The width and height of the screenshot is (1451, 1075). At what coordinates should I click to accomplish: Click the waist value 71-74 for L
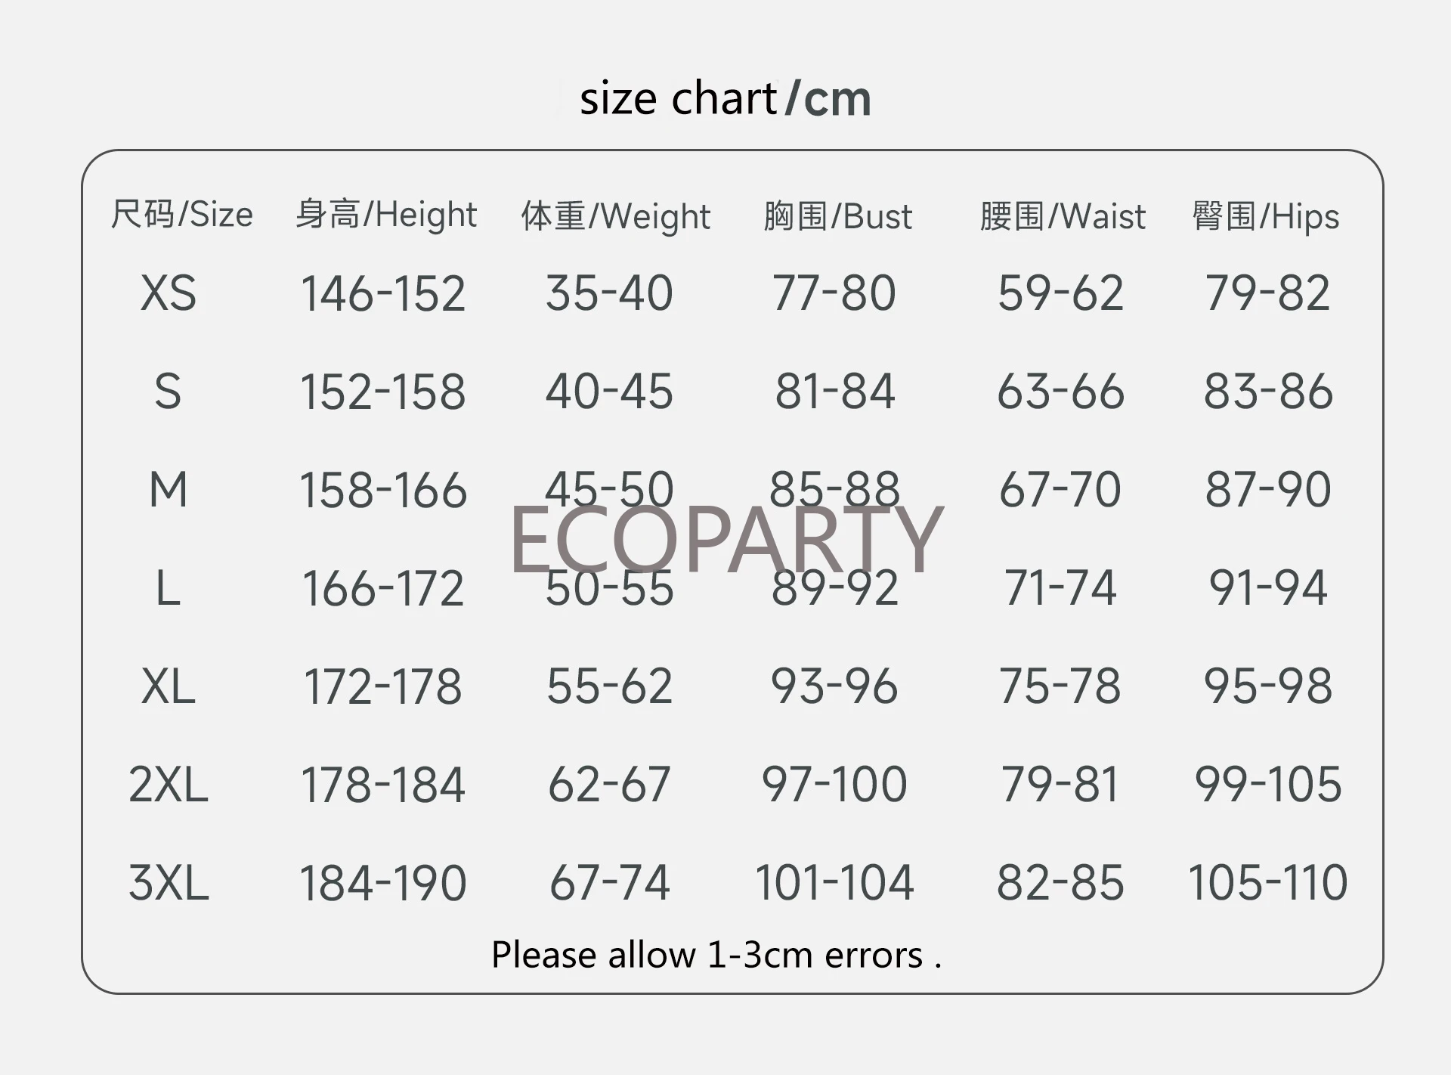[x=1060, y=587]
